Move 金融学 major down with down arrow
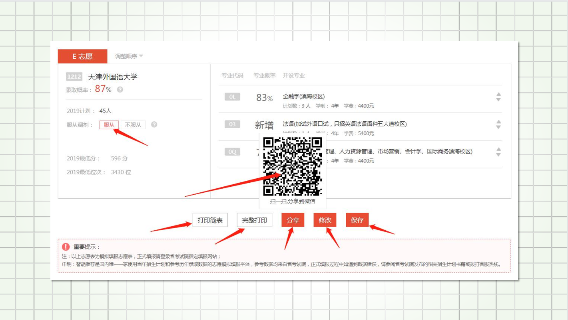 point(498,100)
